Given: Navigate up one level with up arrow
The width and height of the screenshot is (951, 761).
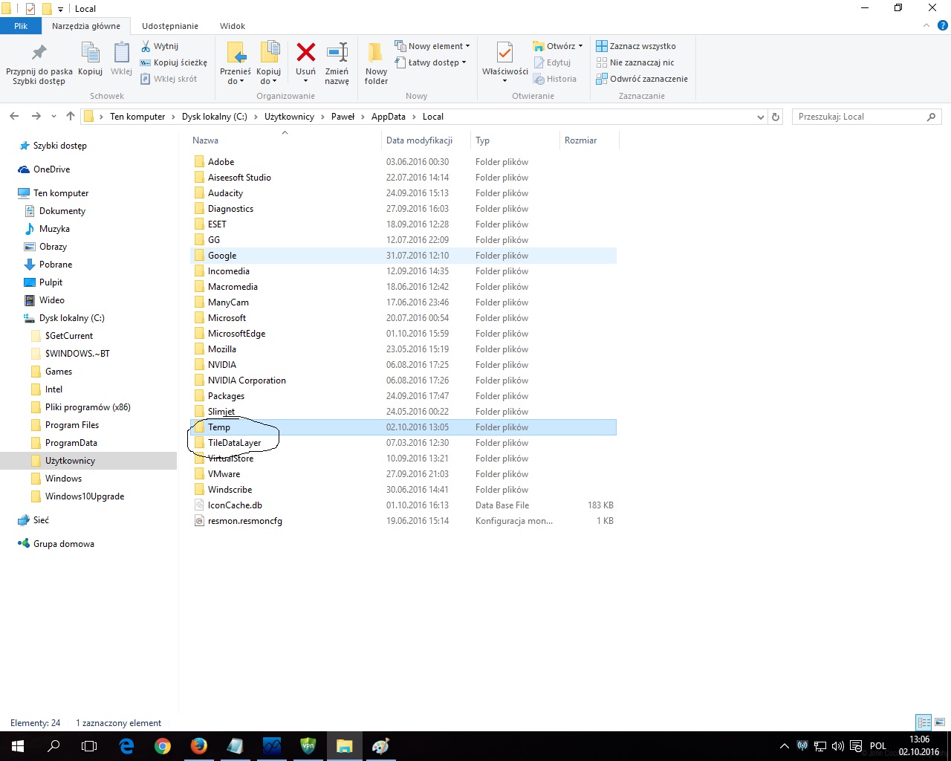Looking at the screenshot, I should (x=71, y=117).
